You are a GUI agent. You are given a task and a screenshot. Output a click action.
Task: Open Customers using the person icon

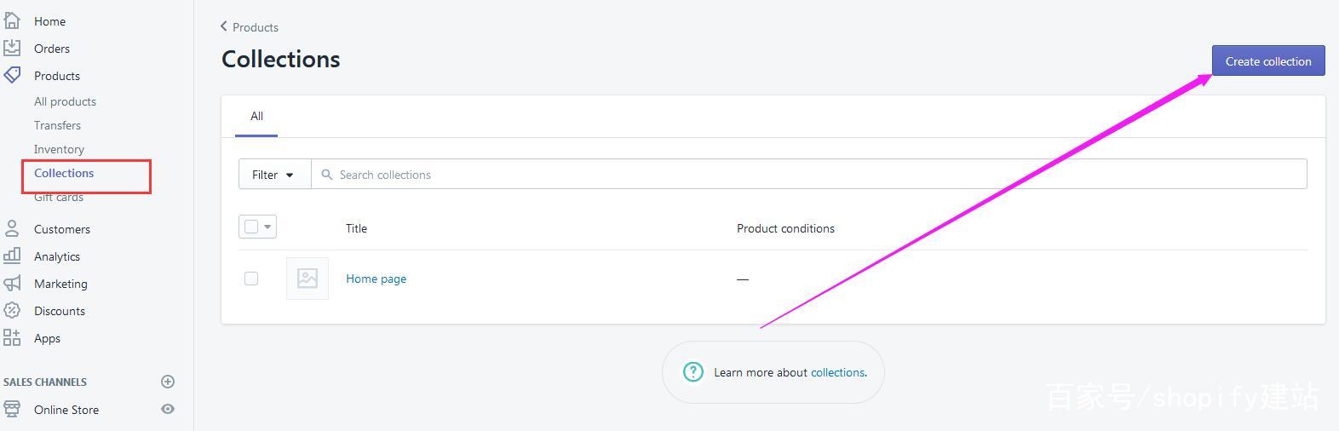point(12,228)
